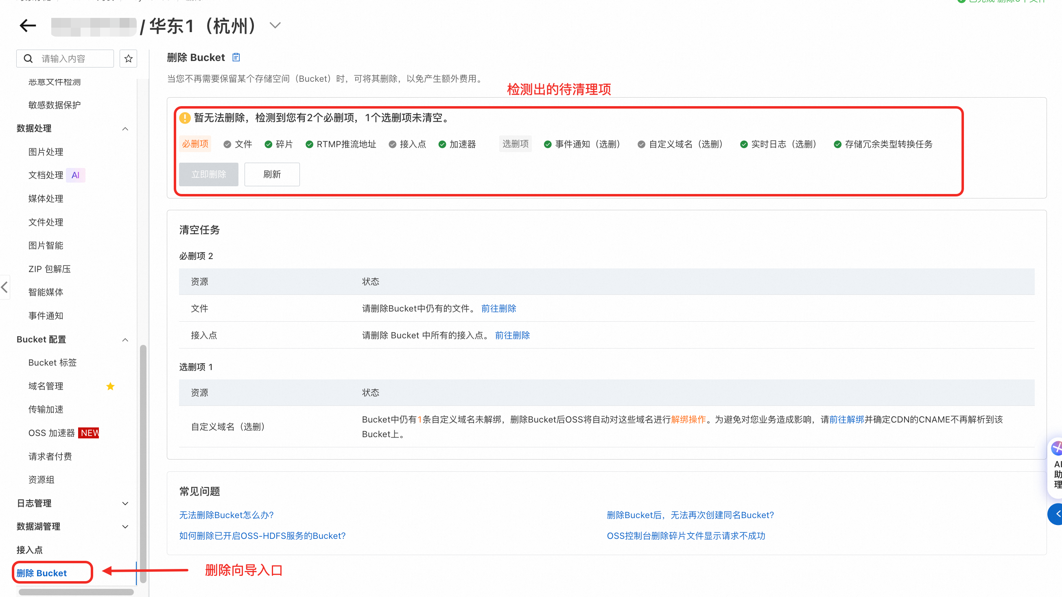
Task: Select 文档处理 in sidebar
Action: click(x=46, y=175)
